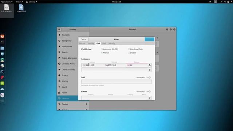Viewport: 233px width, 131px height.
Task: Switch to the IPv6 tab
Action: [104, 43]
